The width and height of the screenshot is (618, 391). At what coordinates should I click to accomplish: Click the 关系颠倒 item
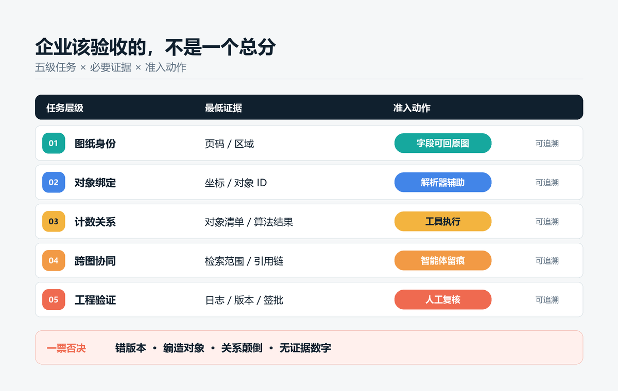pyautogui.click(x=242, y=348)
